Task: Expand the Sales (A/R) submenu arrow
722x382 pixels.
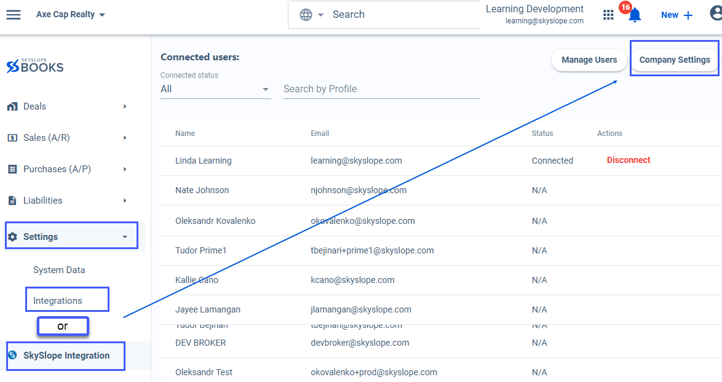Action: tap(125, 138)
